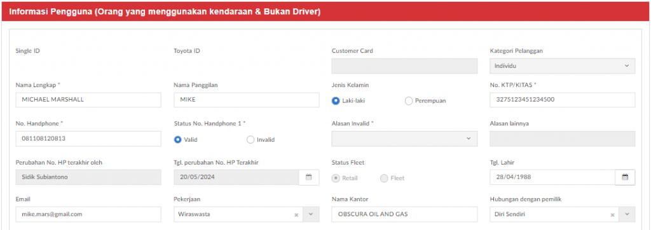This screenshot has width=651, height=230.
Task: Click Perubahan No. HP field Sidik Subiantono
Action: click(88, 177)
